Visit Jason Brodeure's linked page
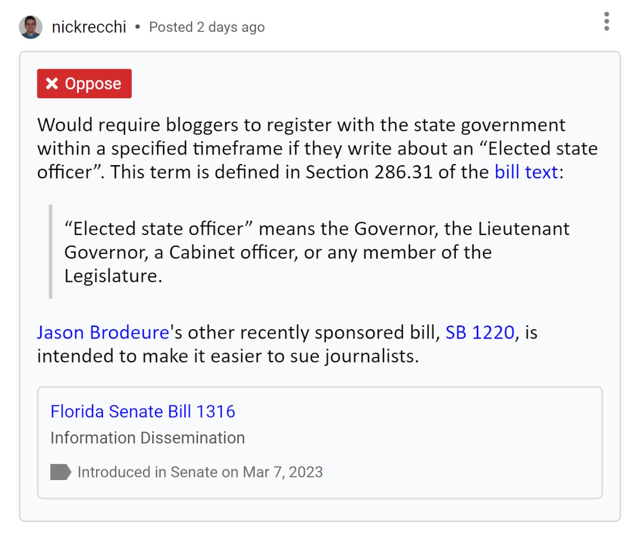The width and height of the screenshot is (640, 541). click(103, 332)
